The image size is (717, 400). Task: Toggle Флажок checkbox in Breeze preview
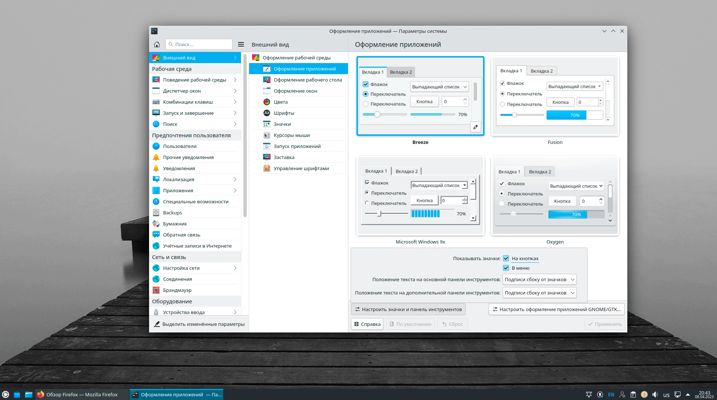(366, 84)
